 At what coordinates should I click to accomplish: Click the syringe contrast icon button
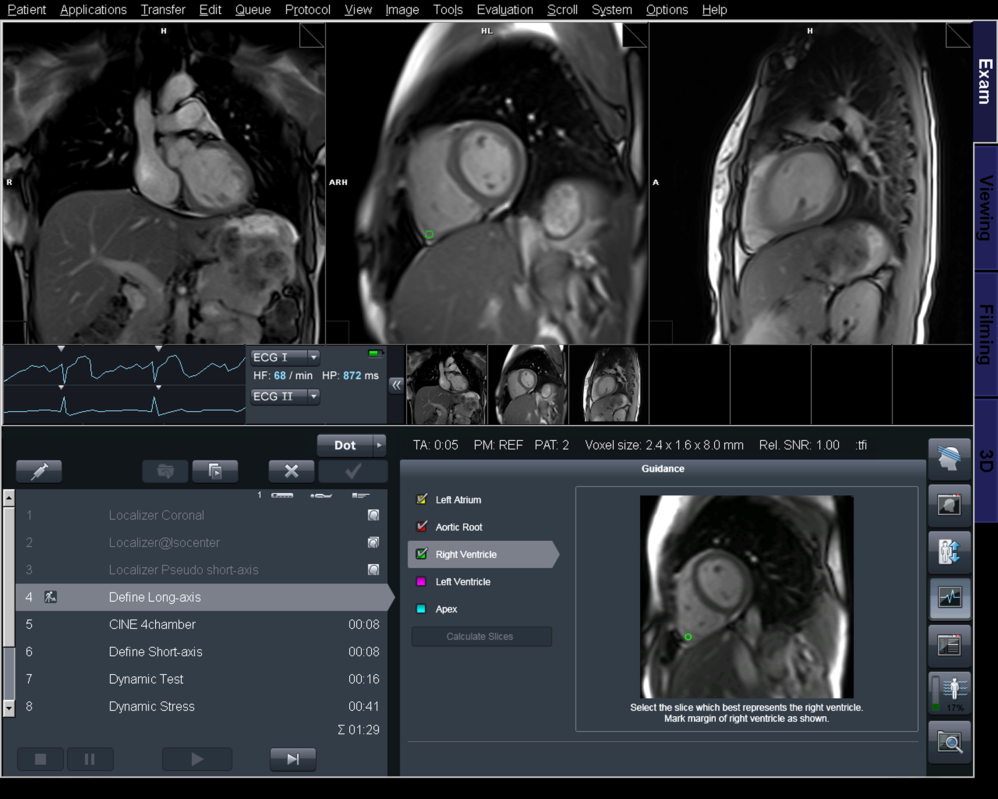39,472
